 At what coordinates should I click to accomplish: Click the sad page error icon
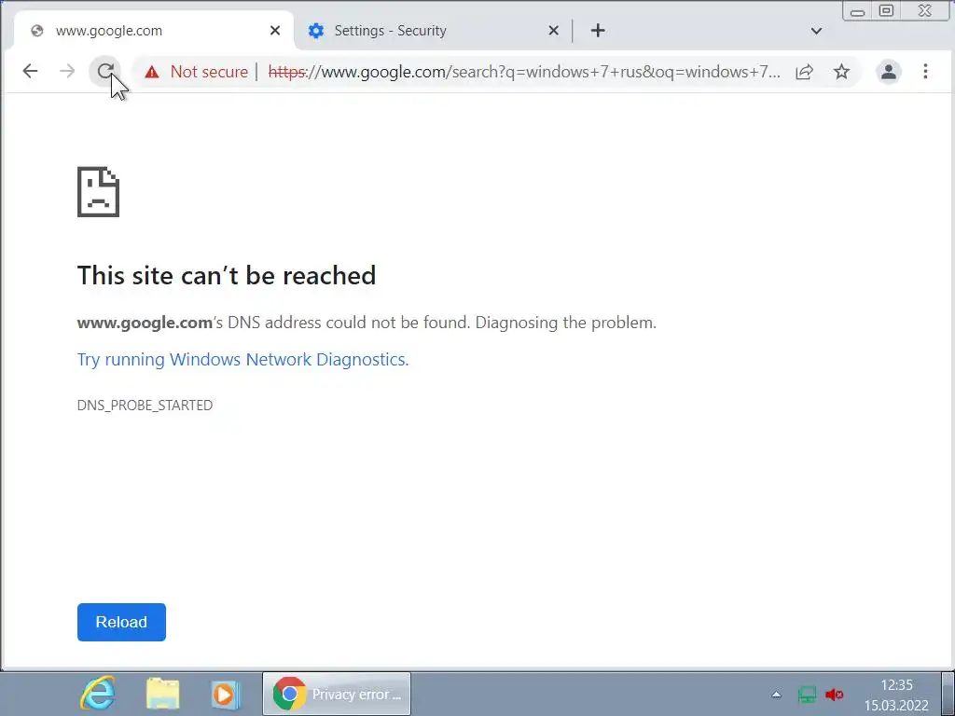click(98, 192)
